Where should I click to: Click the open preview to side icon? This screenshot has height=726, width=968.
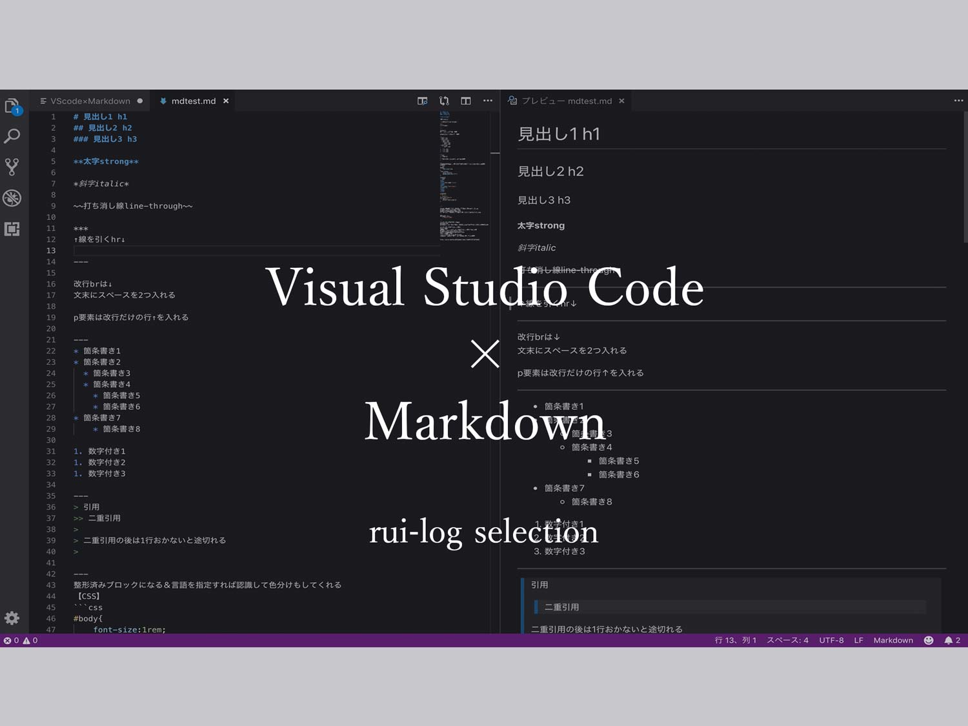423,101
